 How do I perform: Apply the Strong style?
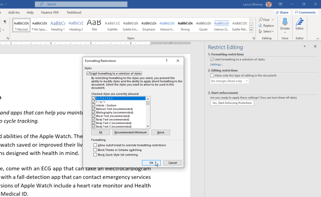pos(185,25)
